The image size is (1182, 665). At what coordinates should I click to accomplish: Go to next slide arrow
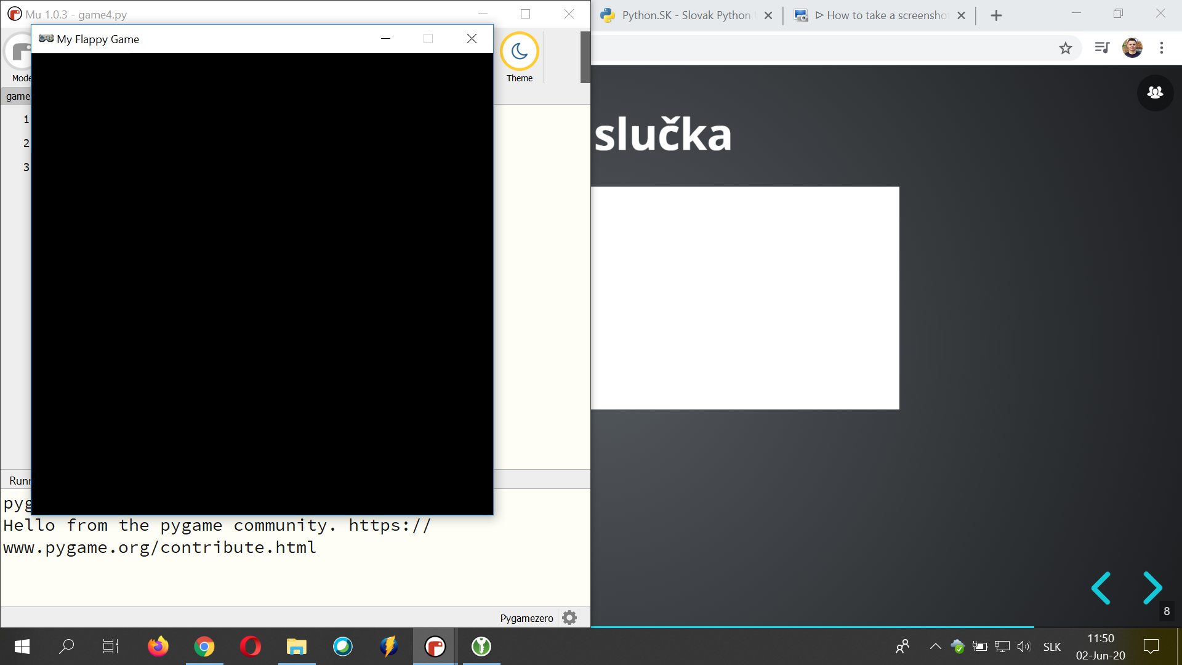coord(1152,587)
